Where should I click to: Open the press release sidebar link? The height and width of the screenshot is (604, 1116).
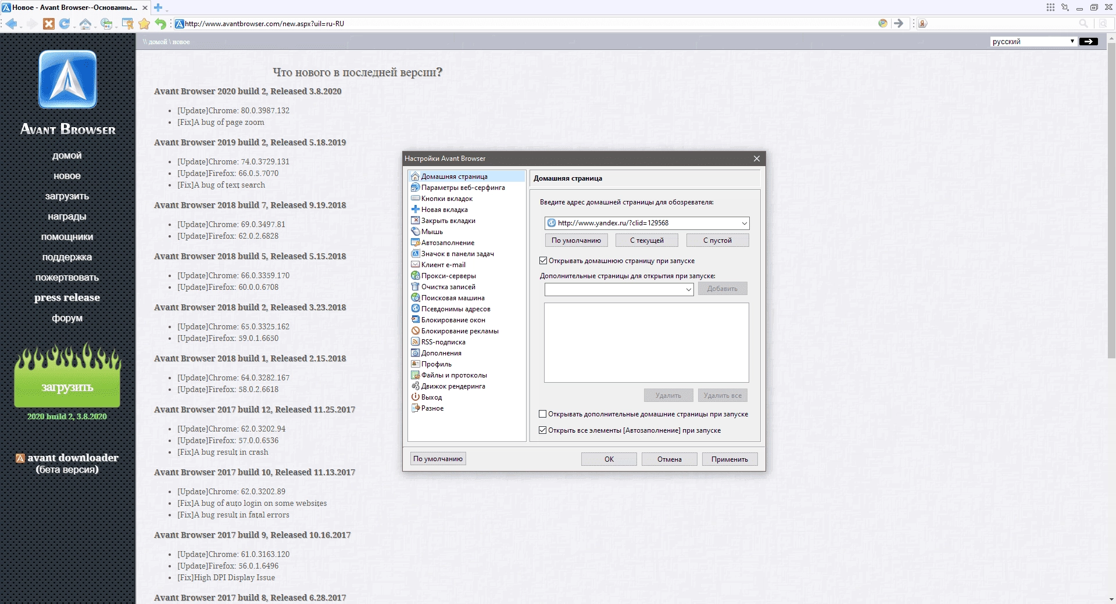(67, 297)
